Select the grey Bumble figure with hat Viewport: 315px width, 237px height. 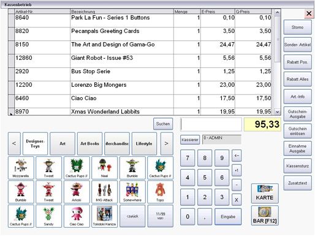coord(132,168)
